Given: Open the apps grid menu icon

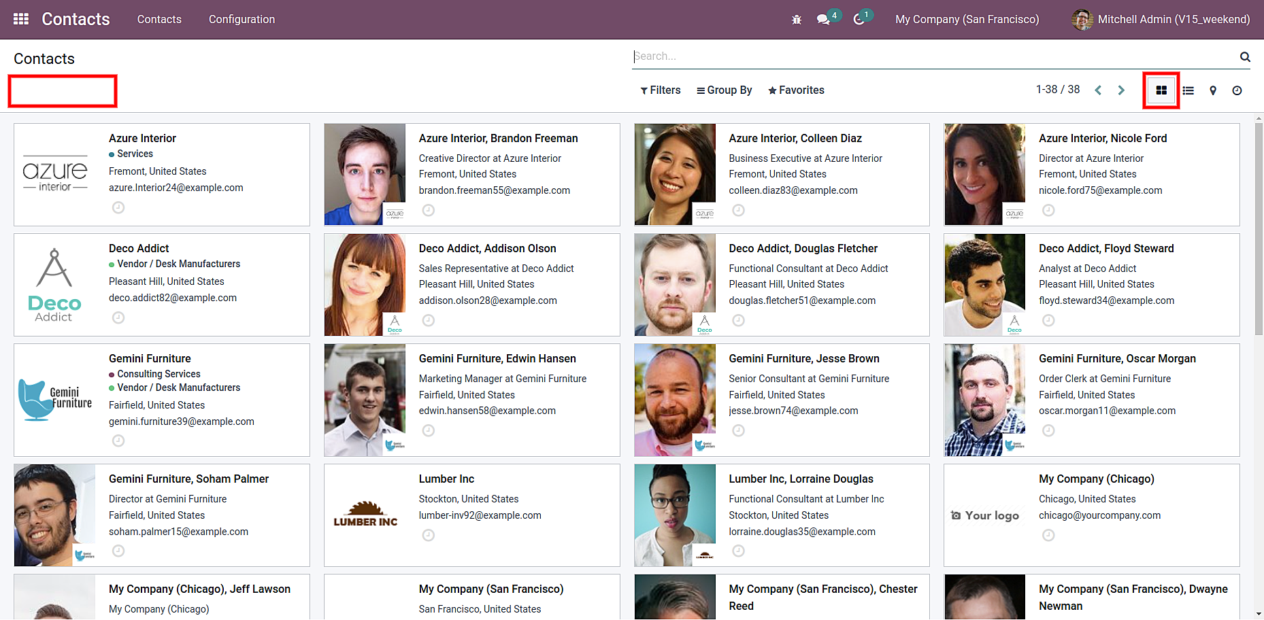Looking at the screenshot, I should [21, 19].
